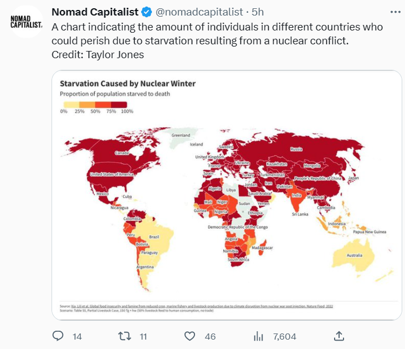Click the blue verified badge
The height and width of the screenshot is (349, 405).
point(147,12)
